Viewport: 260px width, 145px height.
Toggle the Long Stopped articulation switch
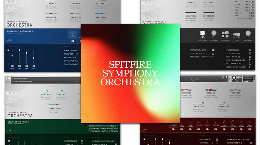[x=190, y=129]
